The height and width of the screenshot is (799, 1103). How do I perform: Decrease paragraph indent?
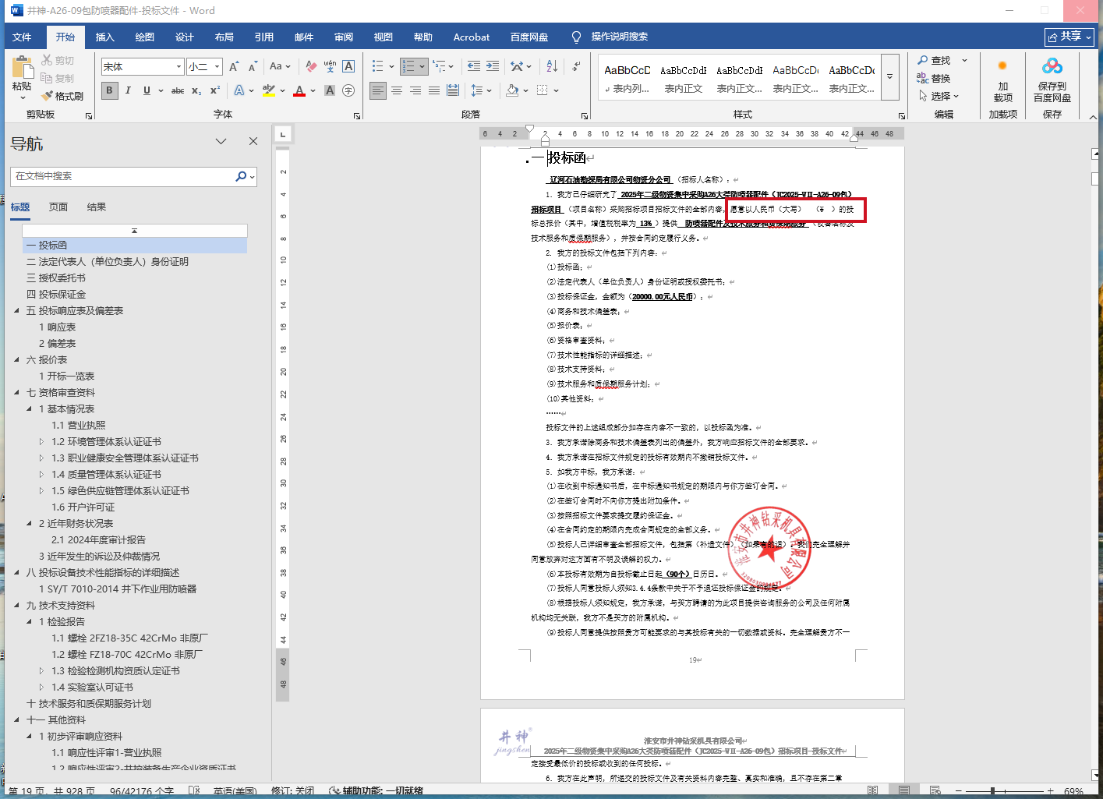[x=474, y=67]
